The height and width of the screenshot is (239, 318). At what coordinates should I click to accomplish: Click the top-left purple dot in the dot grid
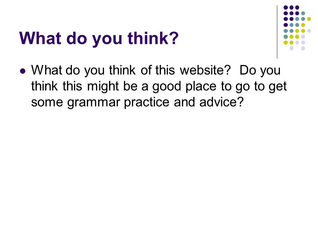tap(286, 8)
